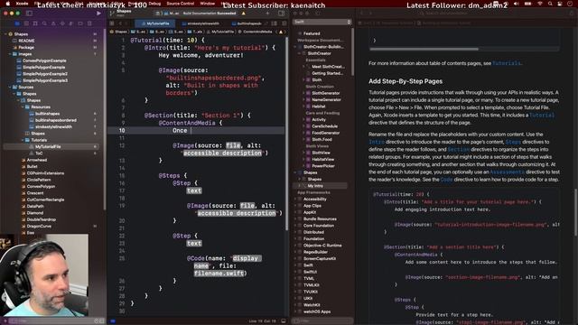Select README in project navigator
The width and height of the screenshot is (578, 325).
tap(26, 41)
